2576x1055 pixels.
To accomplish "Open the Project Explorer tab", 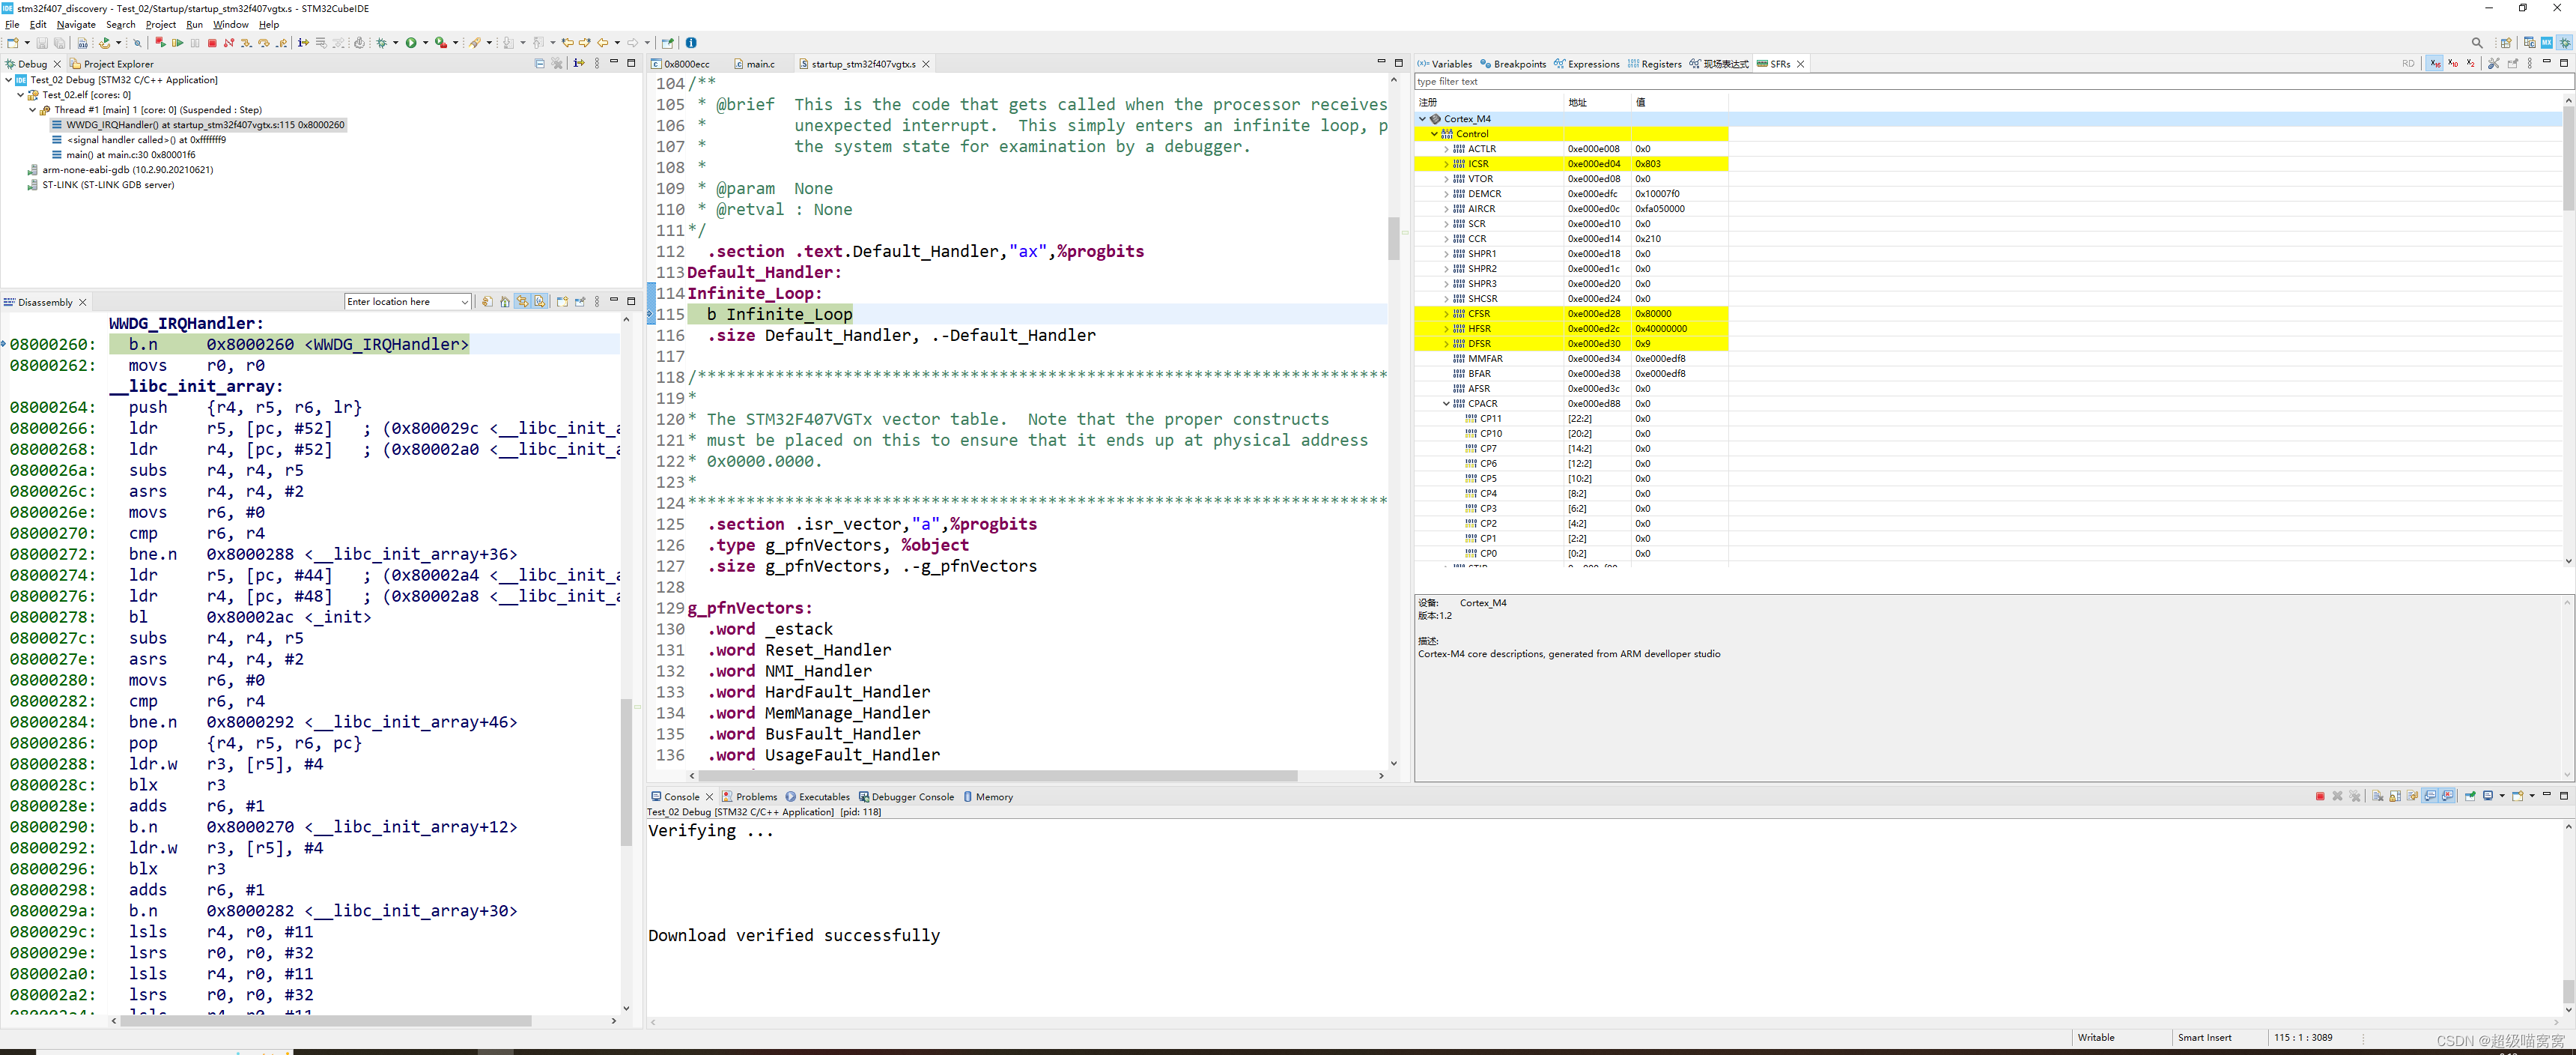I will (x=111, y=64).
